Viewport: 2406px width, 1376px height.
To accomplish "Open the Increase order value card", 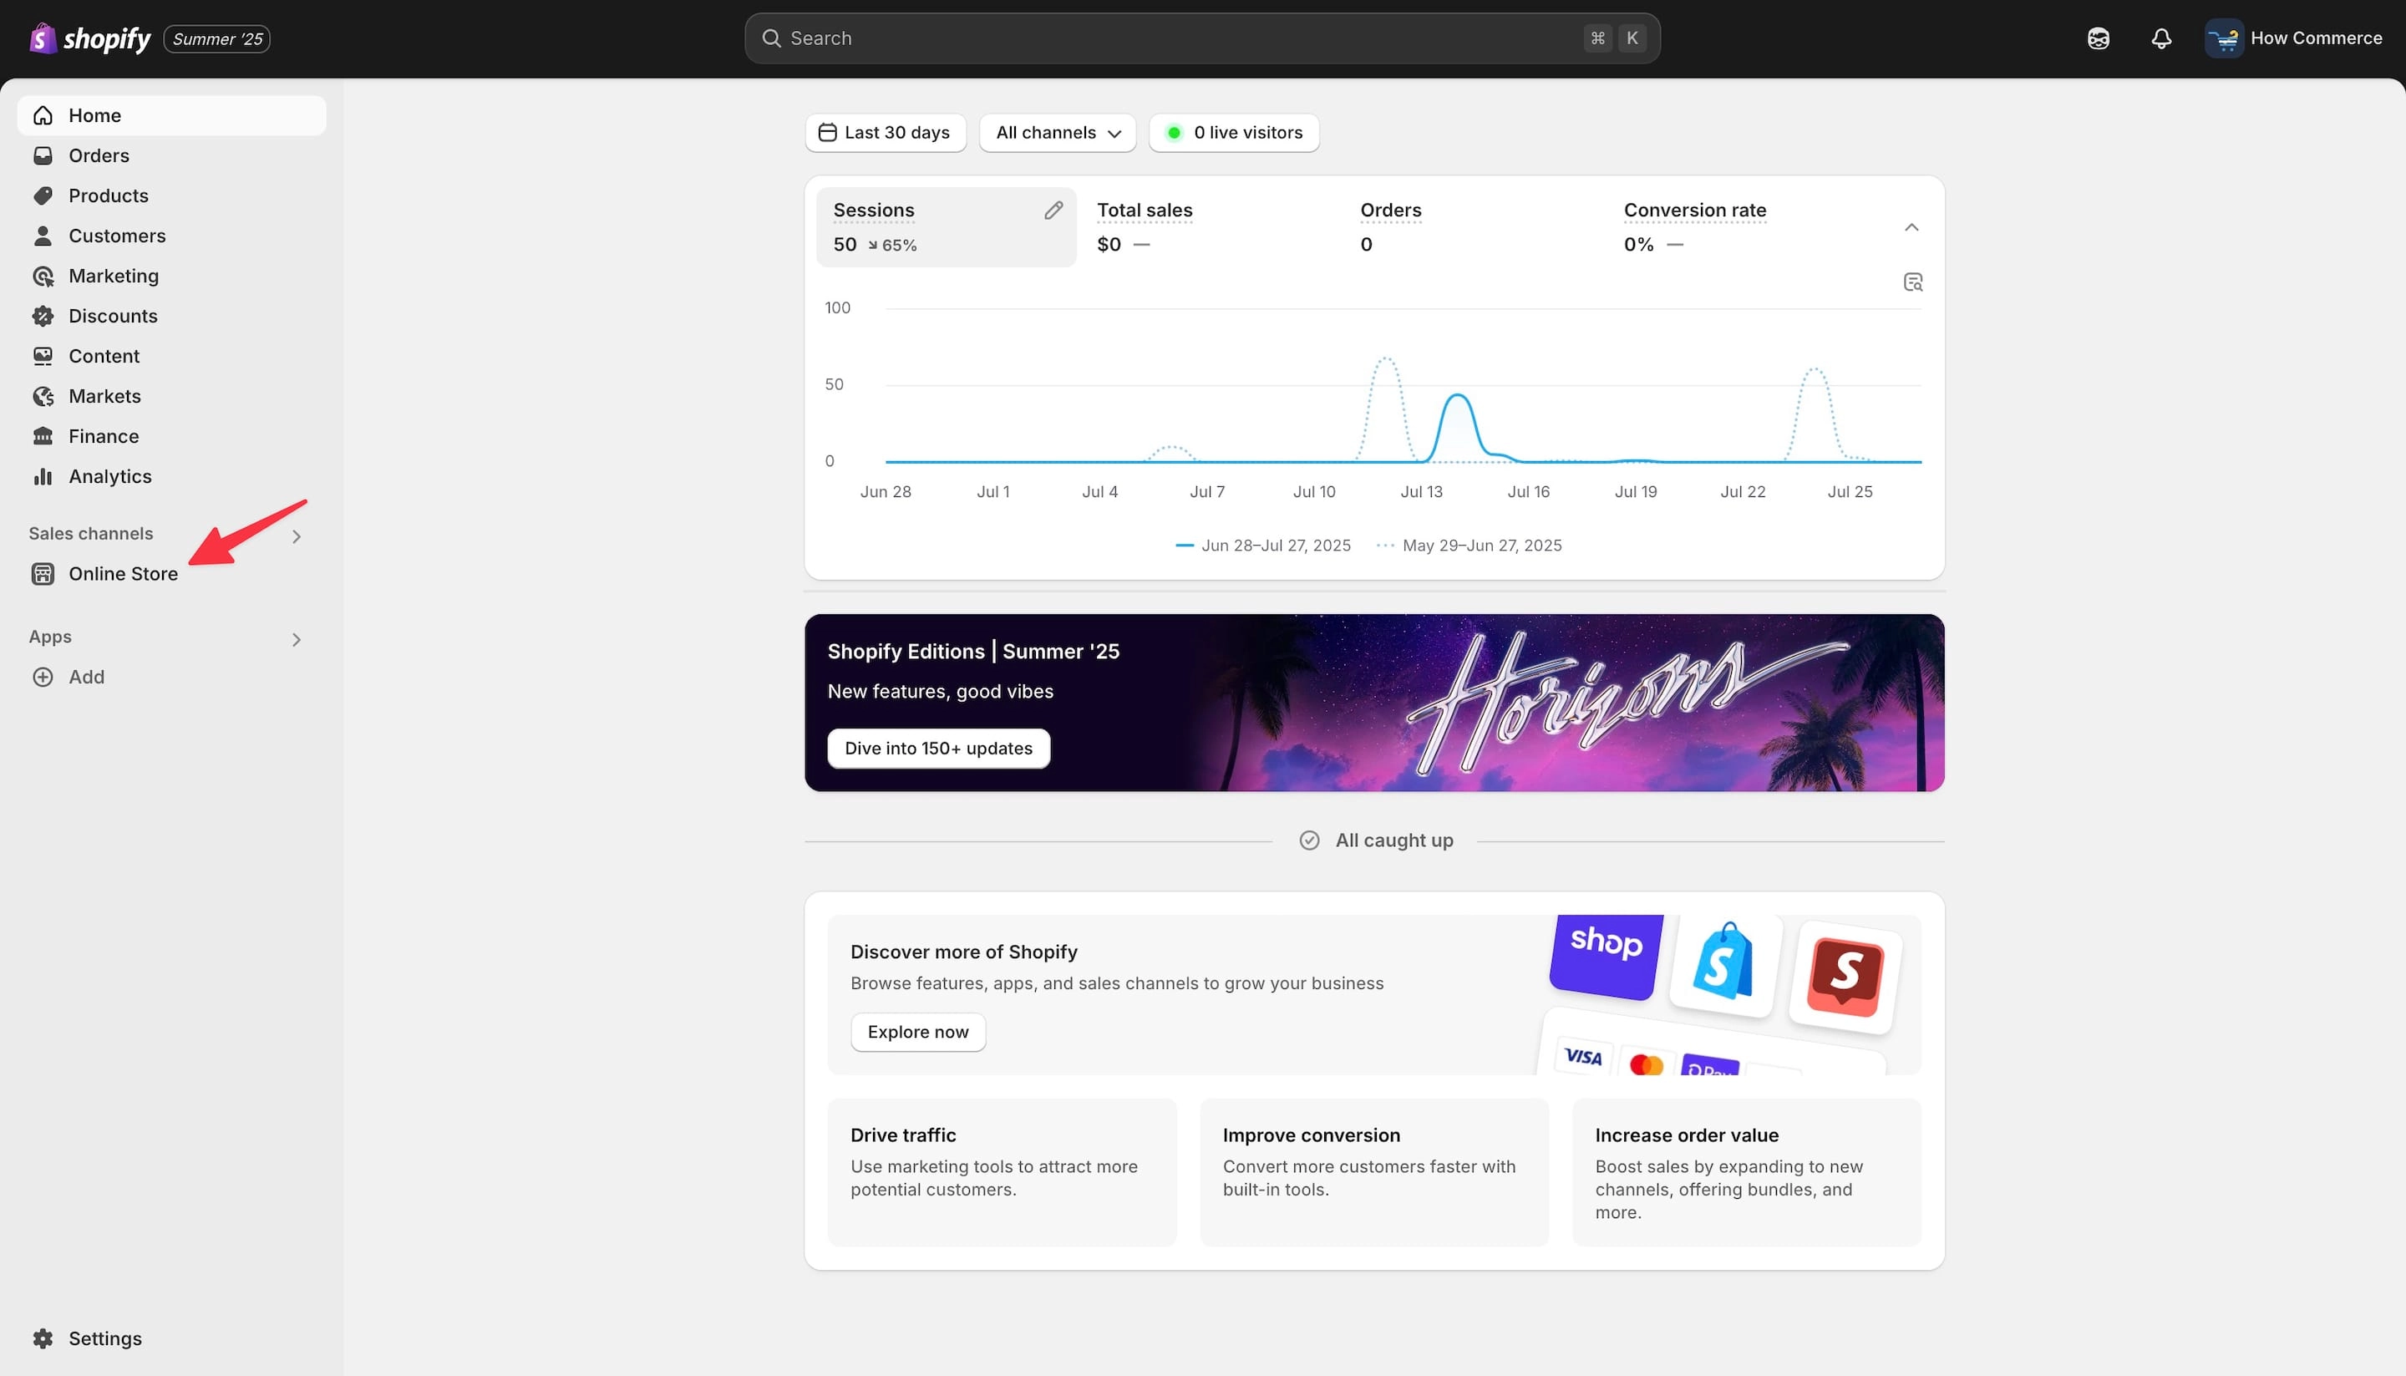I will pos(1746,1173).
